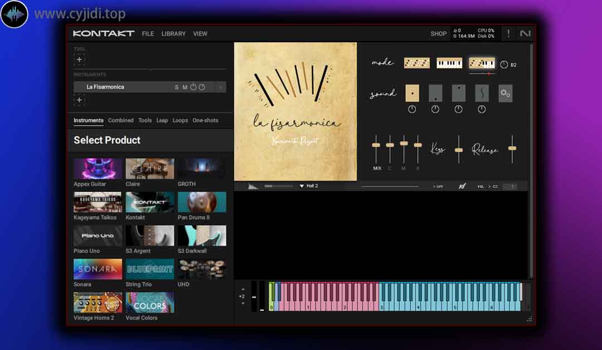Click the MIX fader handle

[376, 145]
